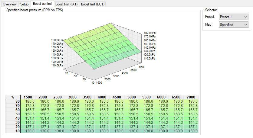This screenshot has height=138, width=253.
Task: Select cell 180.0 at 1500 RPM, 80%
Action: (28, 101)
